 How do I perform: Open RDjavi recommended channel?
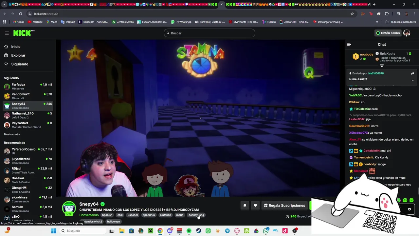coord(28,170)
